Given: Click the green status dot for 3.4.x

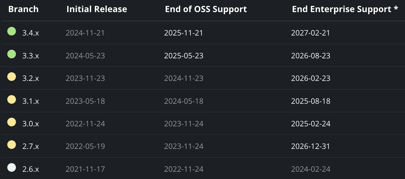Looking at the screenshot, I should (12, 31).
